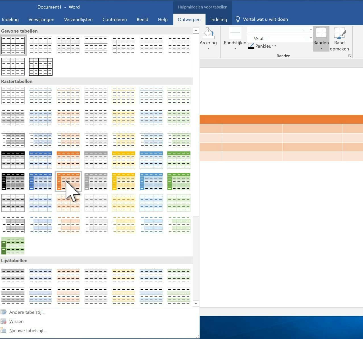The height and width of the screenshot is (339, 363).
Task: Select the black bordered plain table style
Action: (41, 67)
